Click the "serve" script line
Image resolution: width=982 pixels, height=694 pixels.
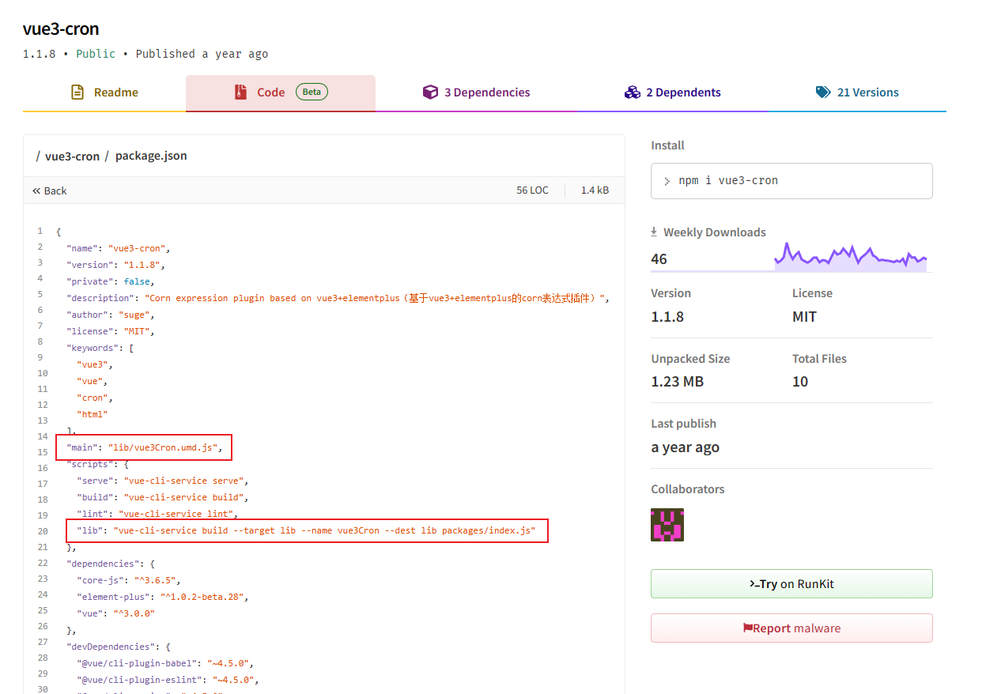click(x=163, y=481)
